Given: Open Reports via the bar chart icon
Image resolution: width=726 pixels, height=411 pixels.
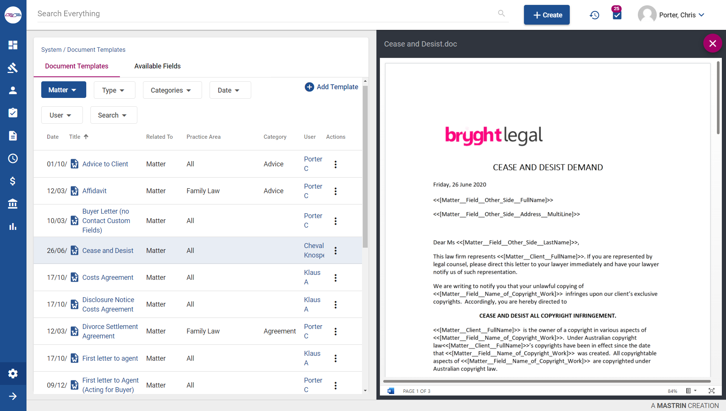Looking at the screenshot, I should pos(13,226).
